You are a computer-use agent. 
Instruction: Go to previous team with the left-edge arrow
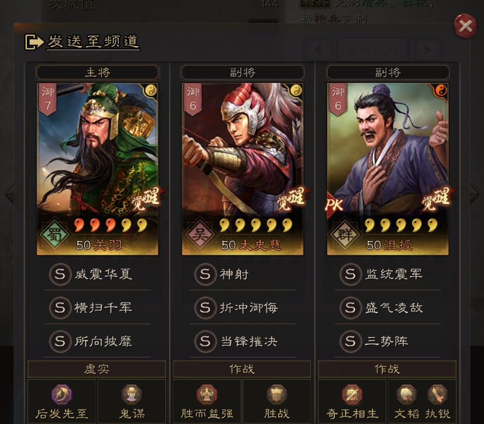[9, 194]
